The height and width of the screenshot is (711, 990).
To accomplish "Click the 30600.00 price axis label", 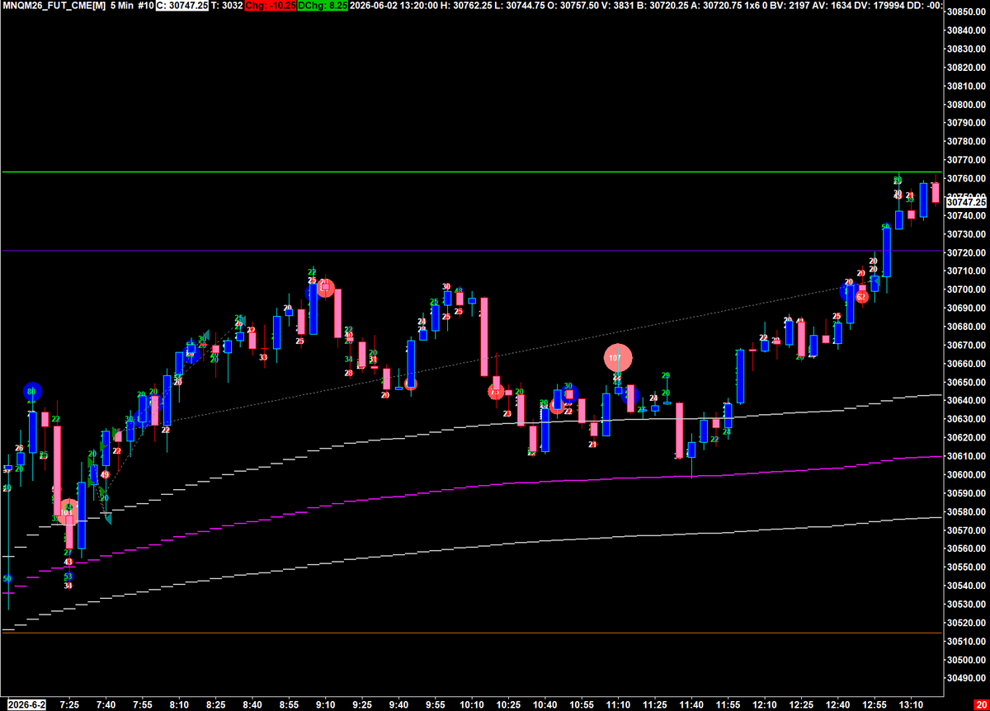I will pyautogui.click(x=968, y=474).
